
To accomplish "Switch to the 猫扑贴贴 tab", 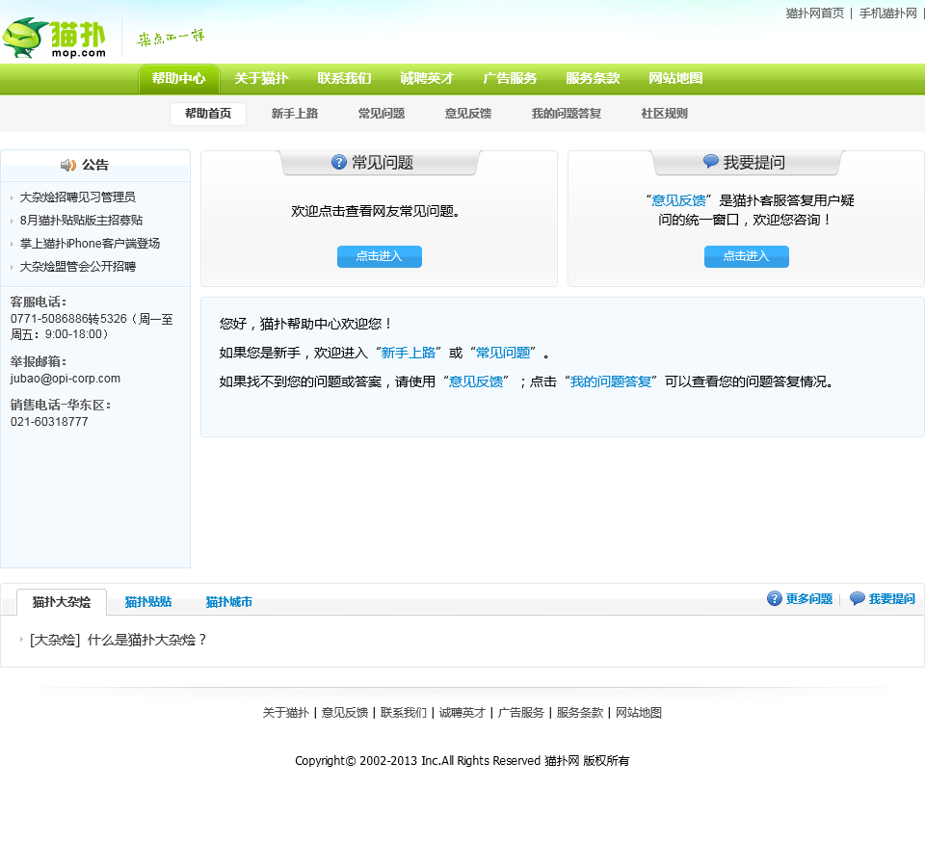I will 148,602.
